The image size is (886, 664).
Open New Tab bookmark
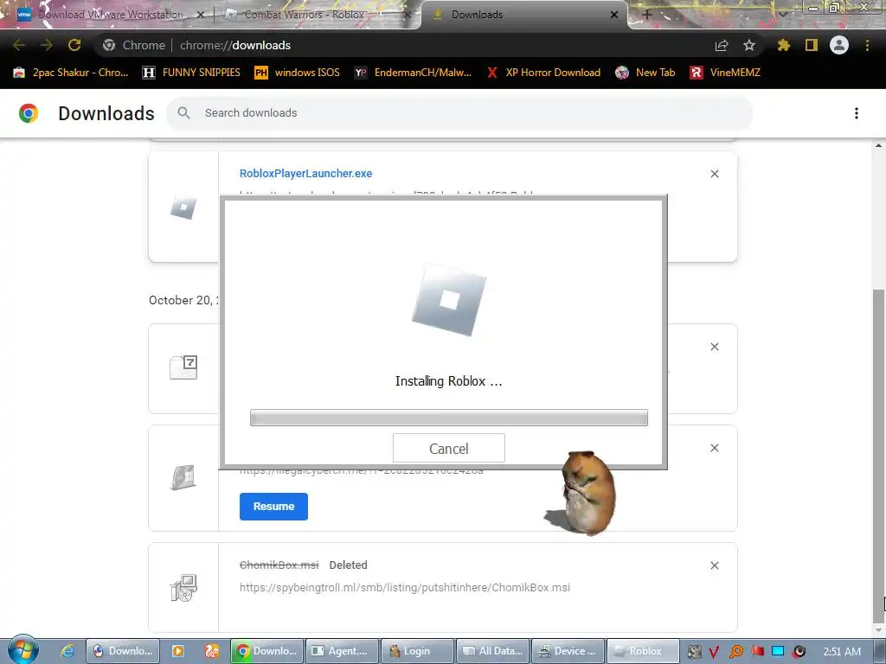point(645,73)
